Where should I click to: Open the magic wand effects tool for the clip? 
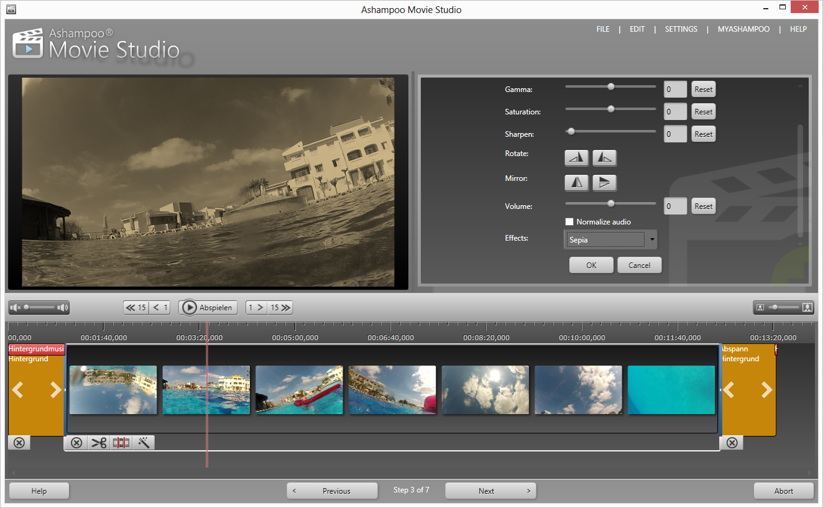click(x=143, y=443)
